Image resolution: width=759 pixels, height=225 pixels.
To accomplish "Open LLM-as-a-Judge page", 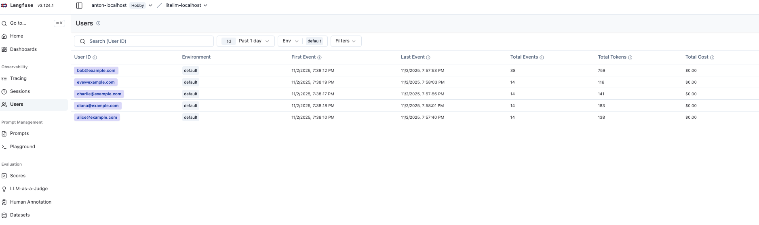I will coord(34,189).
